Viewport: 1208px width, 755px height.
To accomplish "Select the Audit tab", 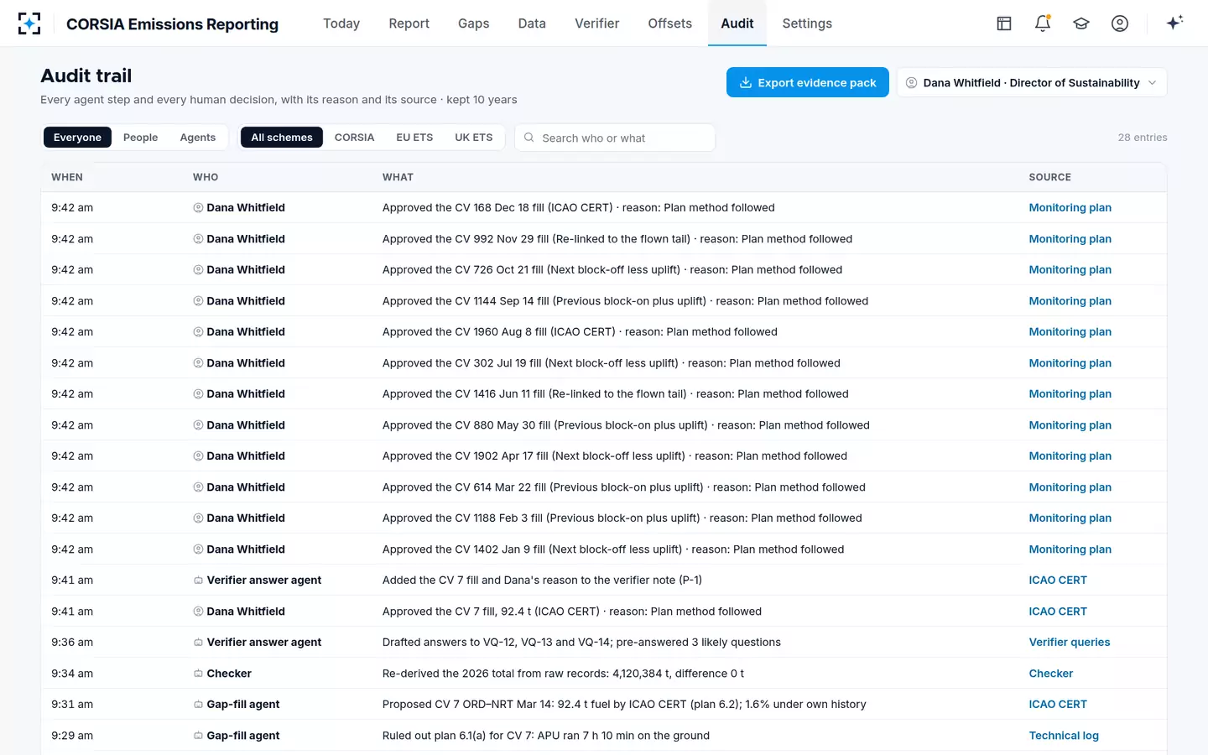I will tap(737, 23).
